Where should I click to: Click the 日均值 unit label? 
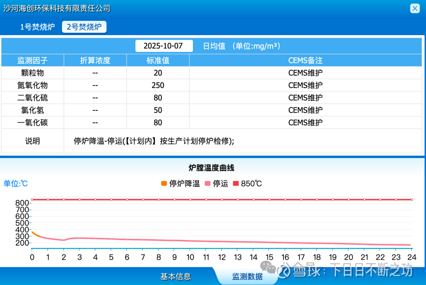click(x=241, y=46)
